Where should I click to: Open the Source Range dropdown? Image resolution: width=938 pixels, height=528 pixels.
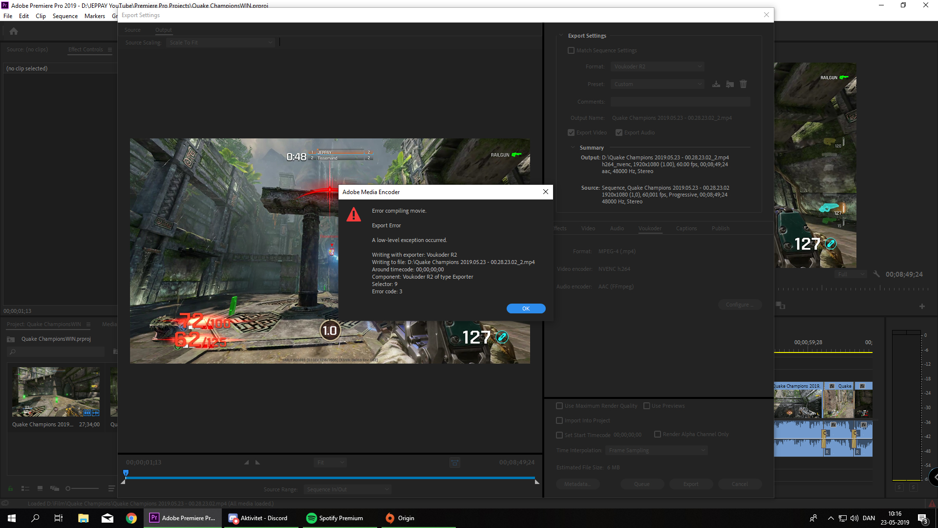(x=347, y=489)
